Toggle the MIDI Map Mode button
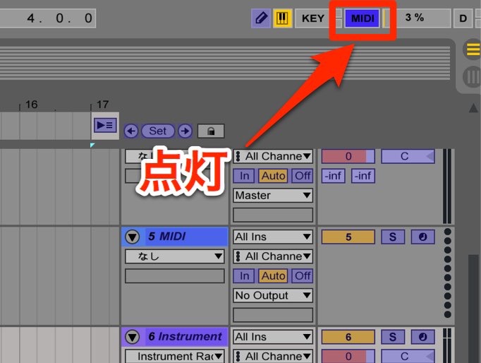Screen dimensions: 481x363 [363, 18]
